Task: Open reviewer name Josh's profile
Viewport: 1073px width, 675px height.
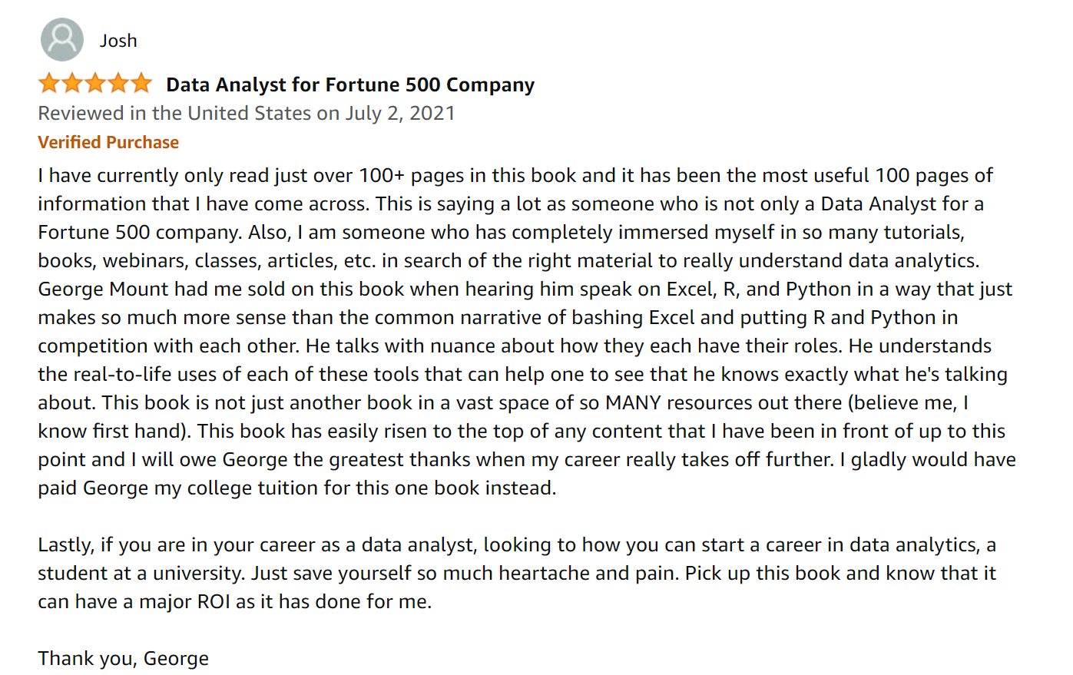Action: click(118, 41)
